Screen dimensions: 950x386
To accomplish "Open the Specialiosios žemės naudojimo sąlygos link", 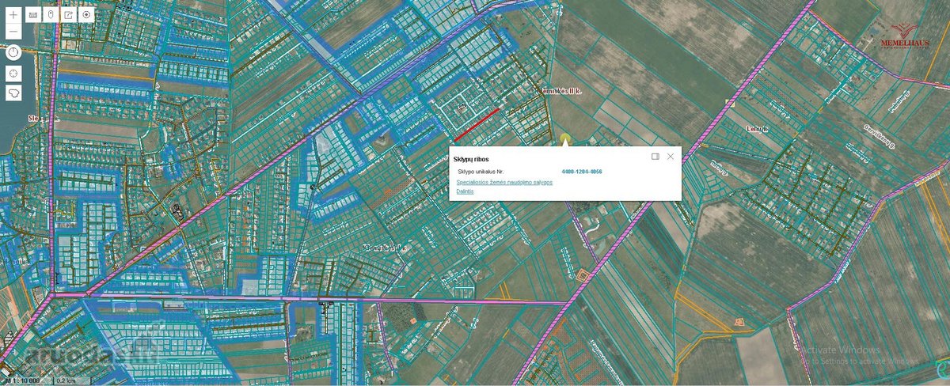I will [x=504, y=182].
